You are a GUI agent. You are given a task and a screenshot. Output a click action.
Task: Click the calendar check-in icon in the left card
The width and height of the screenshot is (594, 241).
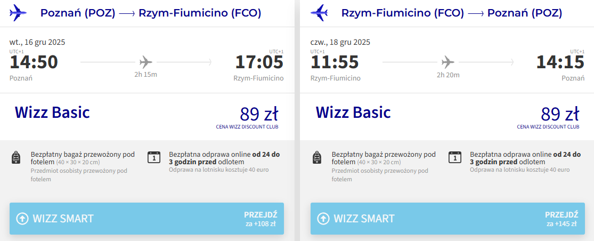click(x=153, y=157)
